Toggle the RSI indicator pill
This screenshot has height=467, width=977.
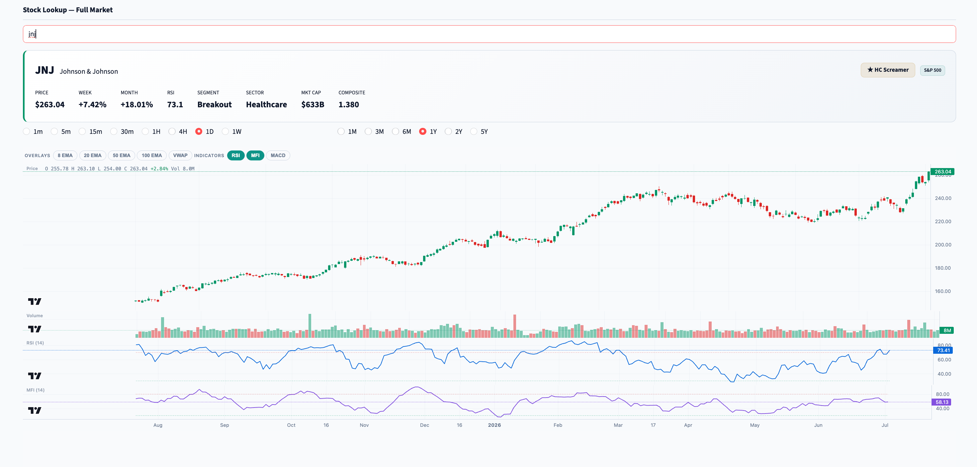(235, 155)
